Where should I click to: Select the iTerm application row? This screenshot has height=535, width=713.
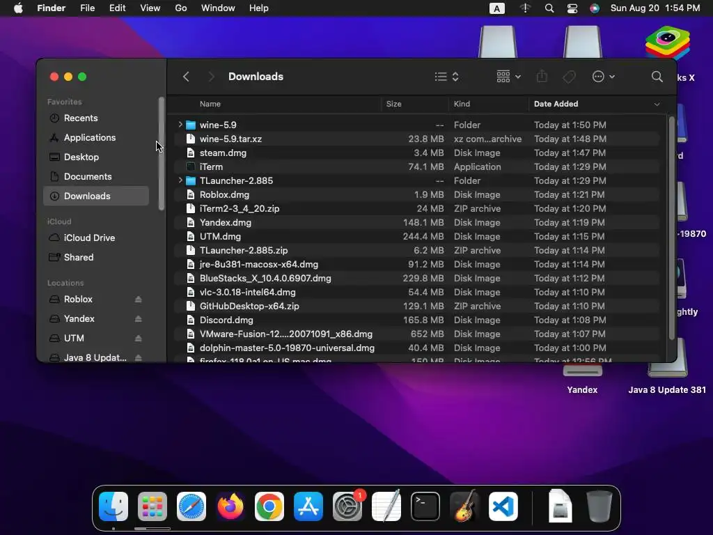pos(416,166)
